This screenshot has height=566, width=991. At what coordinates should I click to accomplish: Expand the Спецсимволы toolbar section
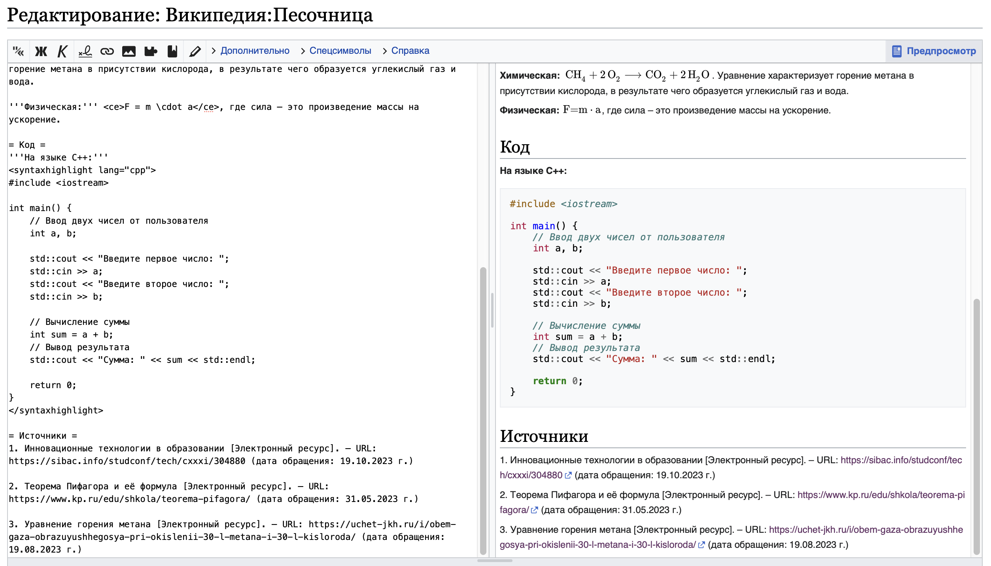pos(336,51)
